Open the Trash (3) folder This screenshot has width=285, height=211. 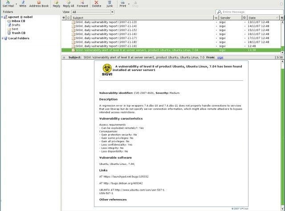pos(19,33)
